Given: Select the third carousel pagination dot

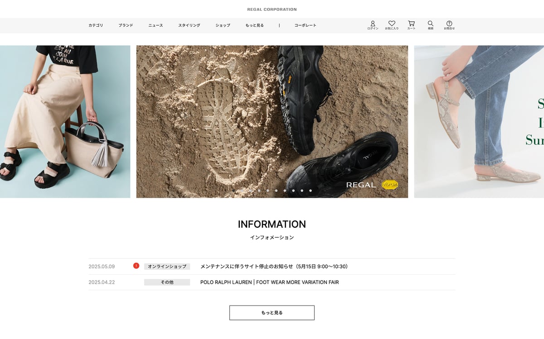Looking at the screenshot, I should coord(251,191).
